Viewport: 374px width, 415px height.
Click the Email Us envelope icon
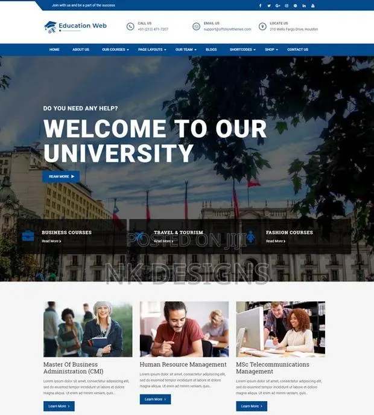pos(196,27)
